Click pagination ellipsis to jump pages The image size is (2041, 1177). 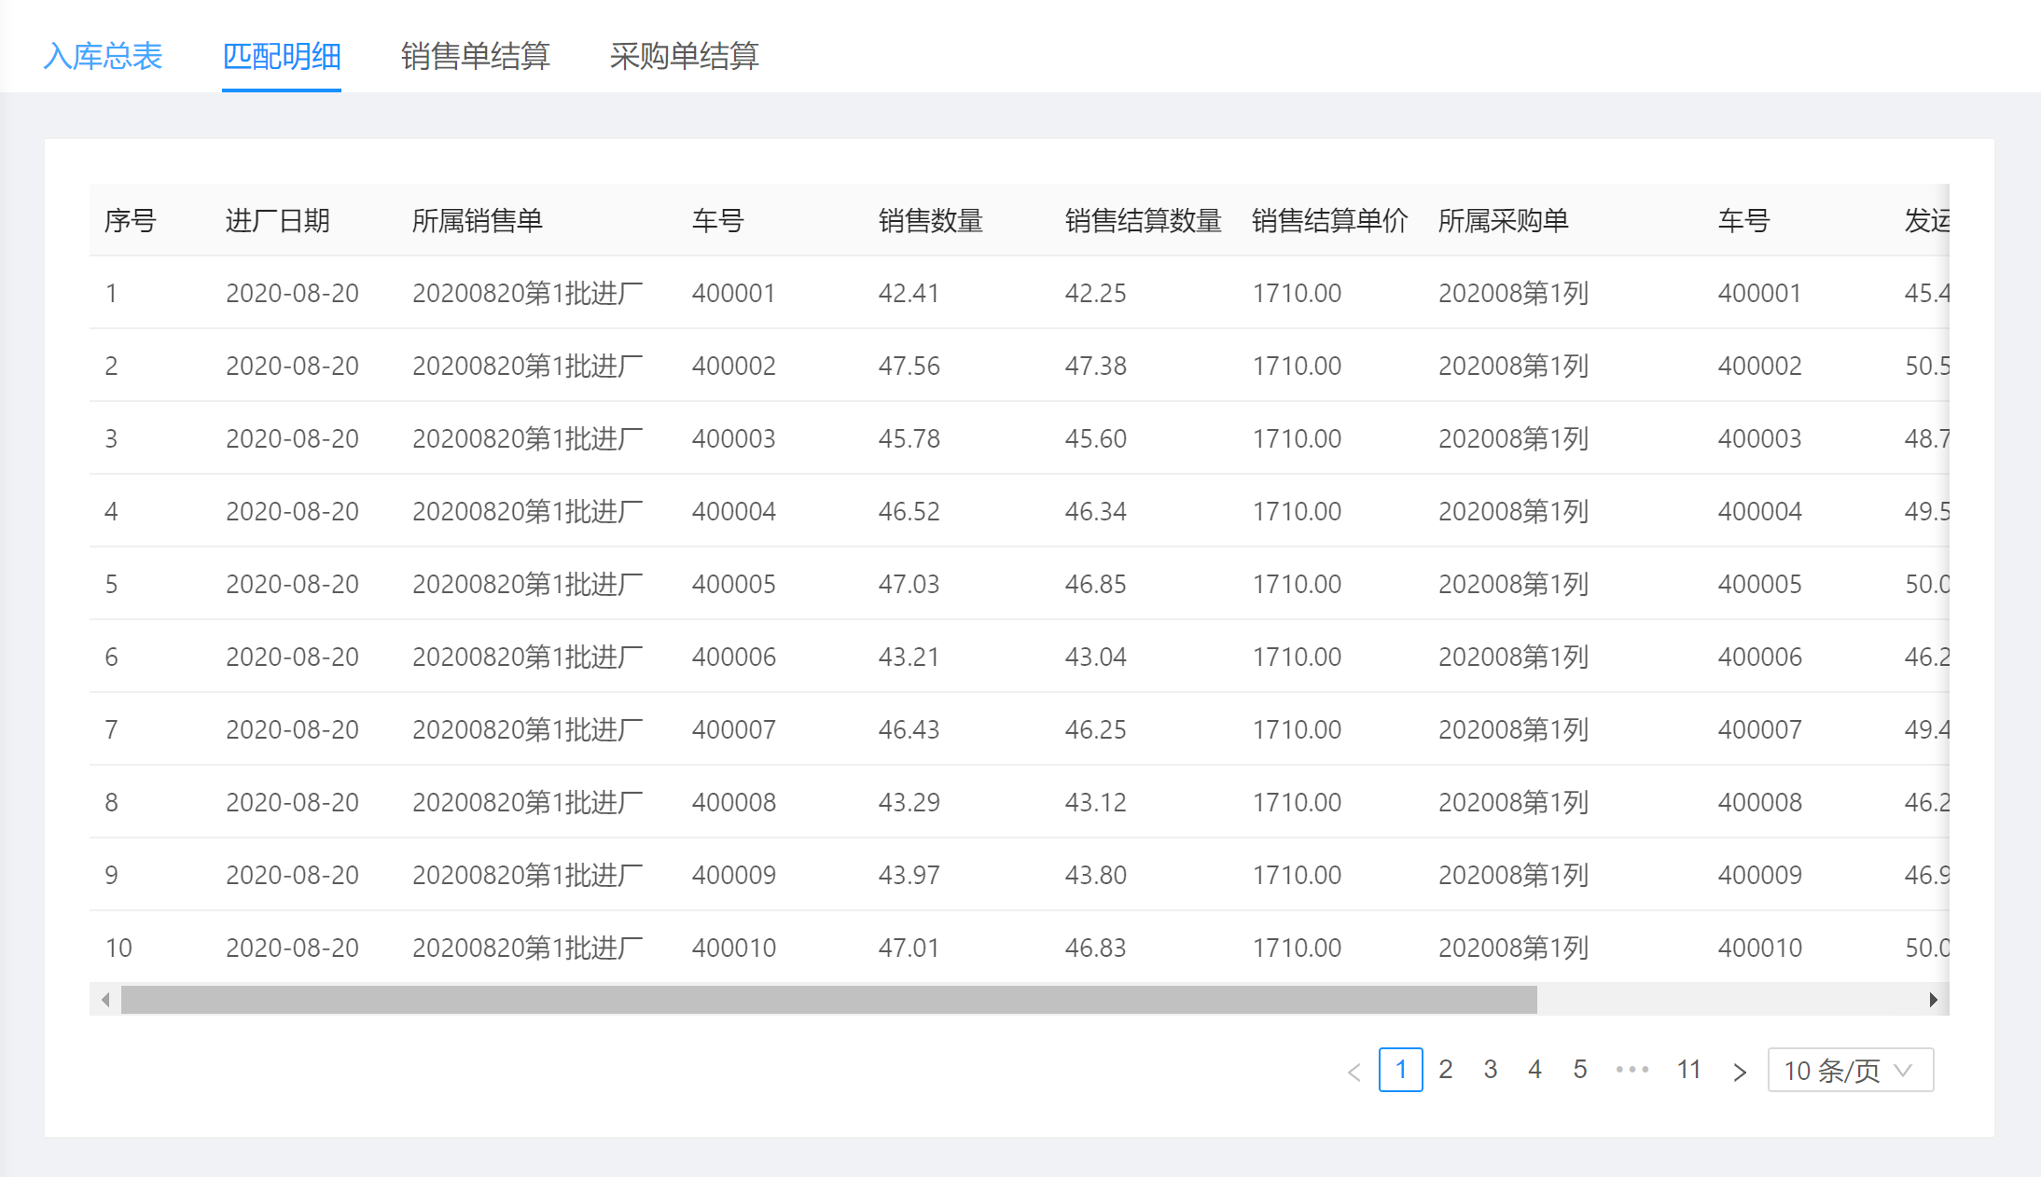click(x=1631, y=1070)
